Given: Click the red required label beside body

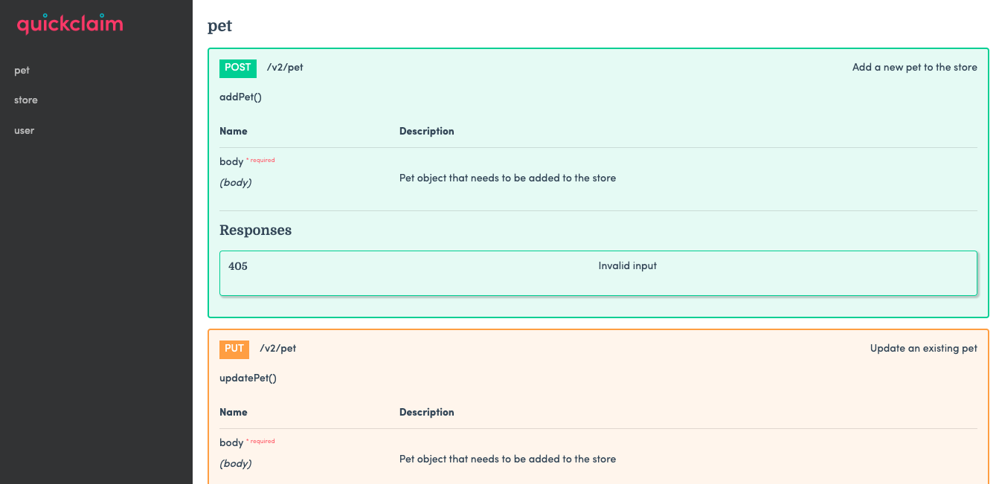Looking at the screenshot, I should 261,159.
